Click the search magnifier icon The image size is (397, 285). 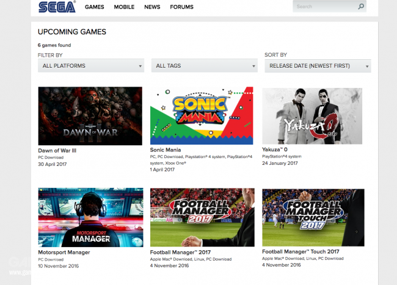[361, 7]
